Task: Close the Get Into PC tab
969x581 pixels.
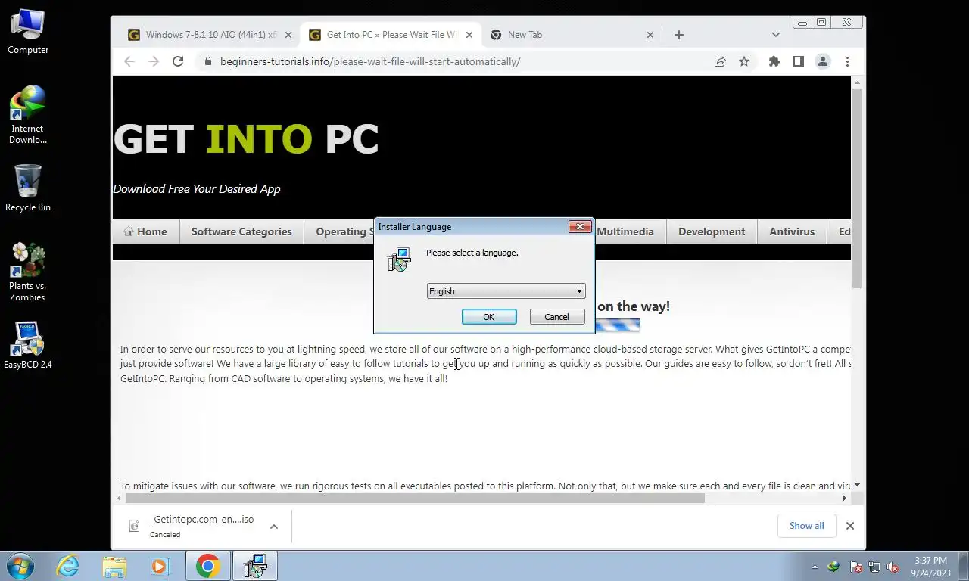Action: [x=469, y=35]
